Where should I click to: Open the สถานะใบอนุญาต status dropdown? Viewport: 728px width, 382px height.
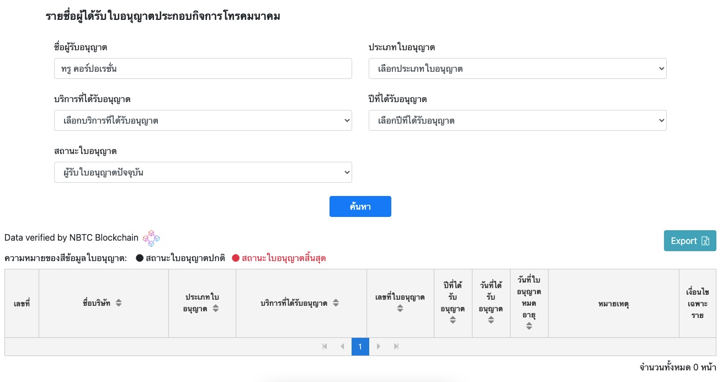pos(203,172)
